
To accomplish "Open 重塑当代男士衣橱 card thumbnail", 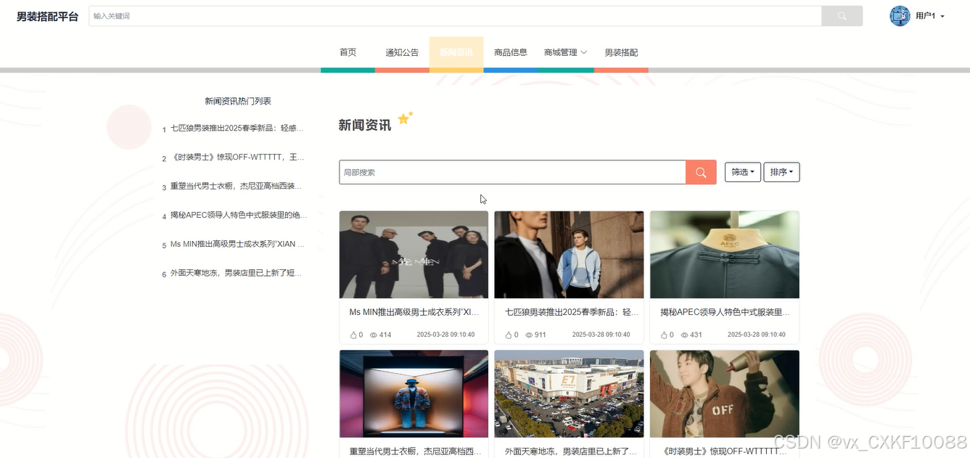I will (x=414, y=394).
